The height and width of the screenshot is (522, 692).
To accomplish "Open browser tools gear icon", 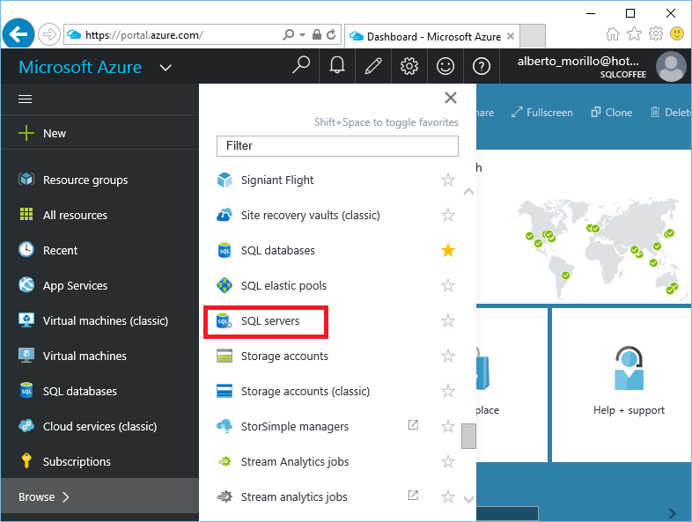I will [656, 33].
